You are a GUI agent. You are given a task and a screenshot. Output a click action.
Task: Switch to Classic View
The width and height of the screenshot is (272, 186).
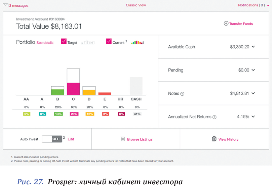tap(136, 5)
